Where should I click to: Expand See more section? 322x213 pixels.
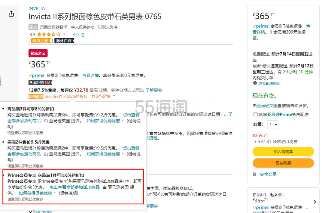pos(40,212)
